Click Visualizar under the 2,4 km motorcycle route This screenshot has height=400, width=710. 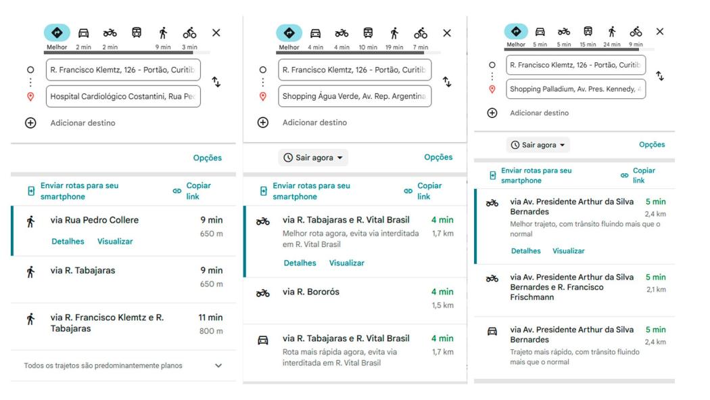568,250
